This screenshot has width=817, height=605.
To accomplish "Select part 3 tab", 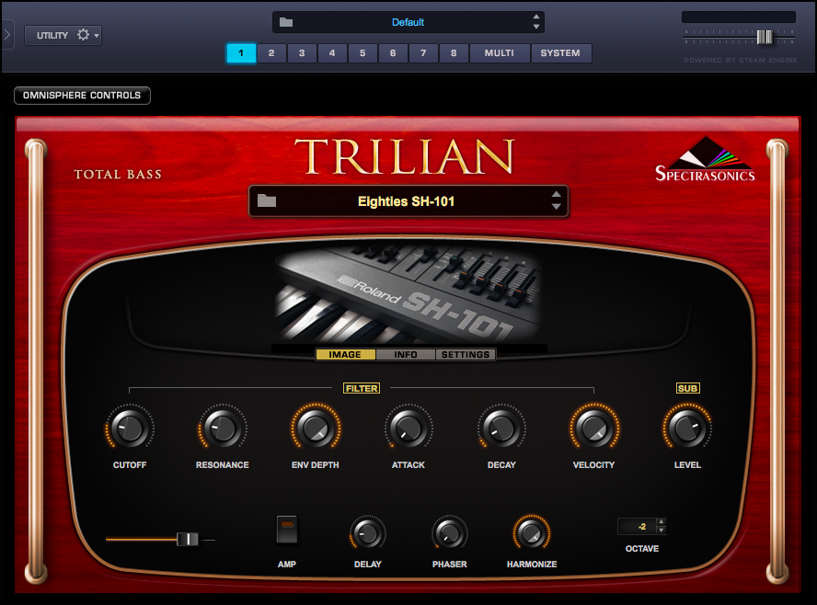I will pyautogui.click(x=302, y=53).
